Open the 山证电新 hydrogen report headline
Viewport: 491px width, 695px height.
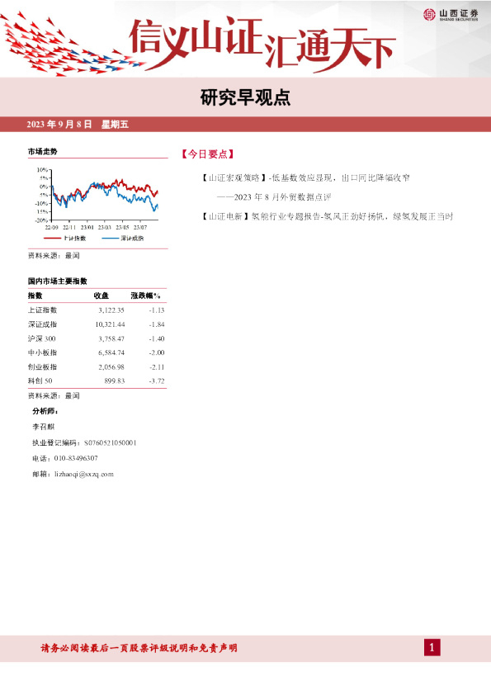327,216
